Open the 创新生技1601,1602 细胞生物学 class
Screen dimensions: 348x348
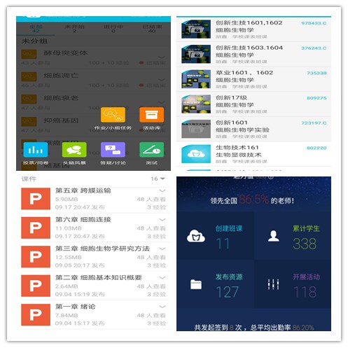[253, 29]
